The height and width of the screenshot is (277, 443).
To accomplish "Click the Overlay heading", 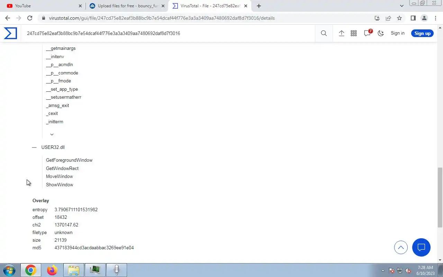I will 41,201.
